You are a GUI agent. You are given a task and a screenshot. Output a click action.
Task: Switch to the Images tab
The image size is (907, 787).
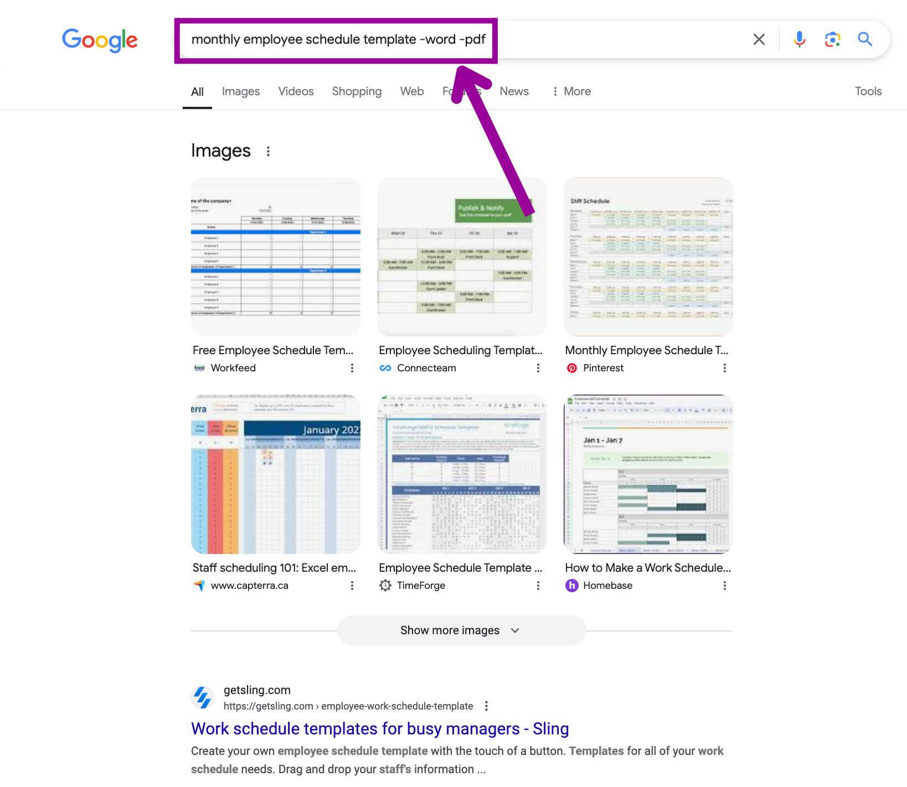(x=241, y=91)
